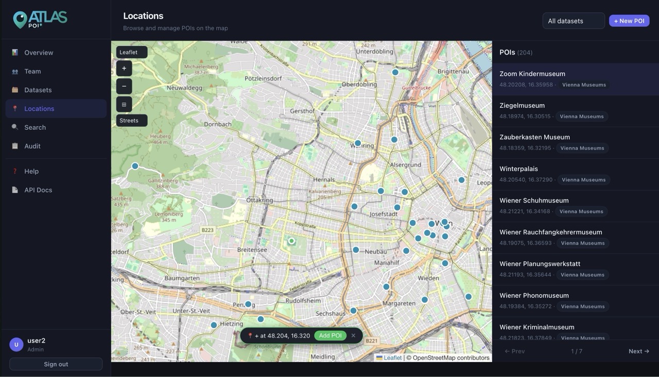This screenshot has width=659, height=377.
Task: Click the Atlas POI logo
Action: click(x=40, y=19)
